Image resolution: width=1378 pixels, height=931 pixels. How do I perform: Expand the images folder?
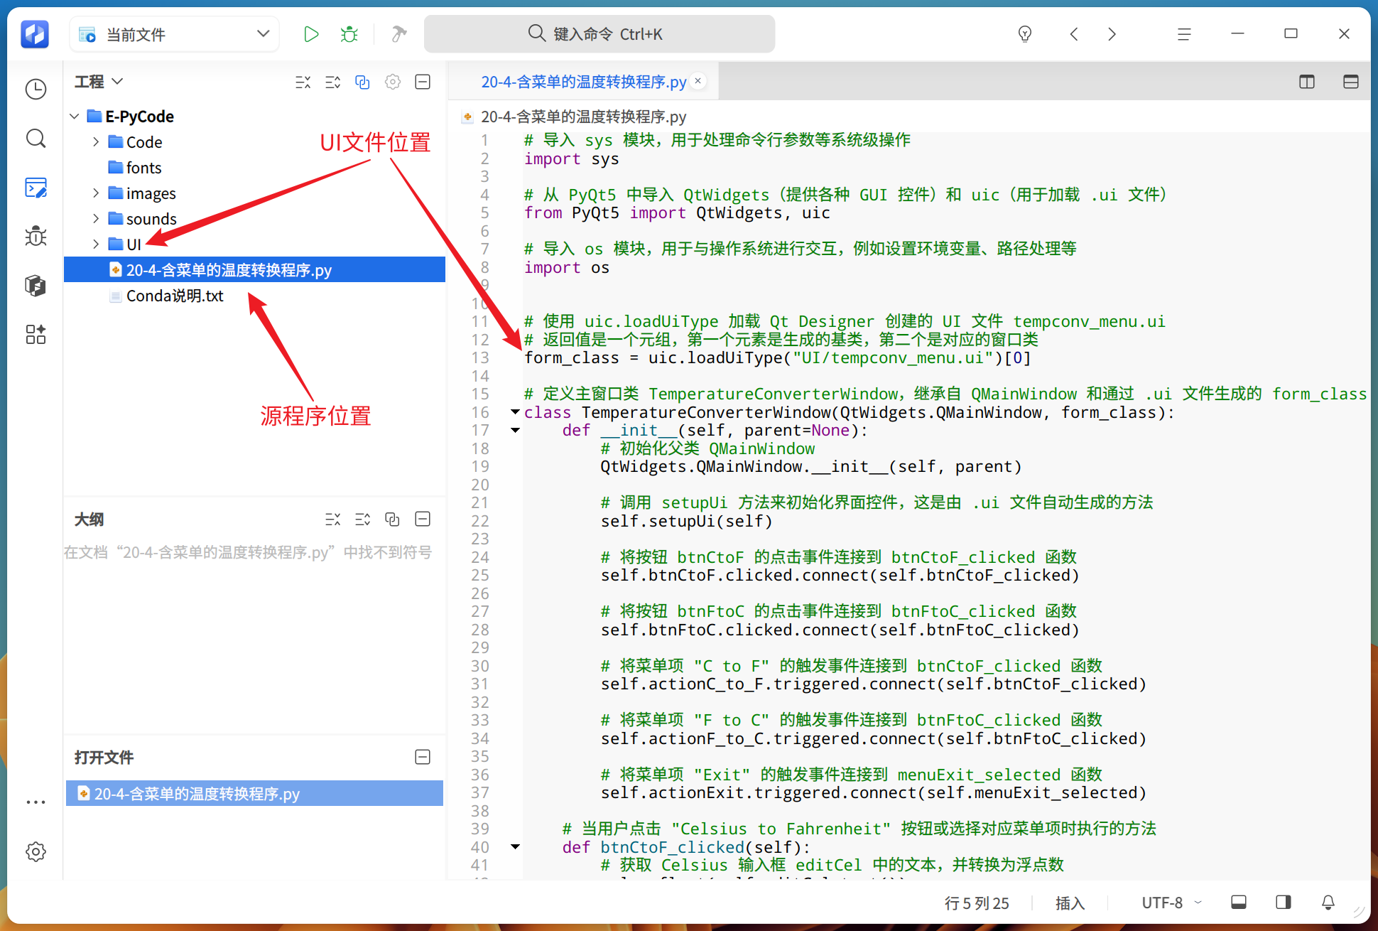[x=96, y=193]
